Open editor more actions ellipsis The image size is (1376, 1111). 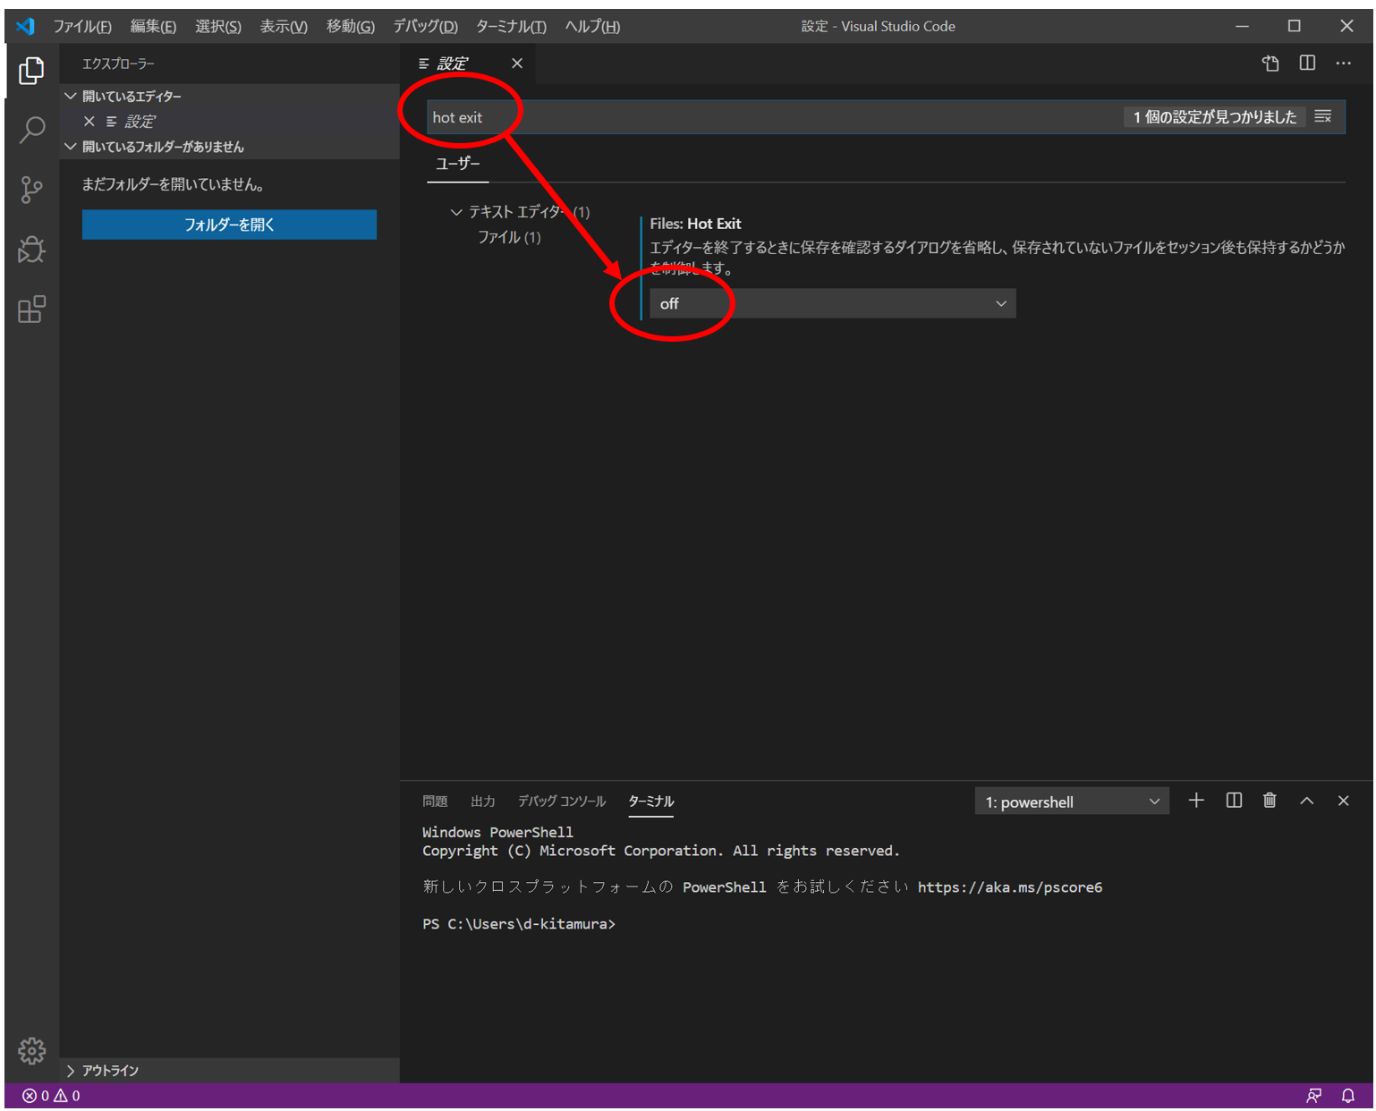(1343, 64)
